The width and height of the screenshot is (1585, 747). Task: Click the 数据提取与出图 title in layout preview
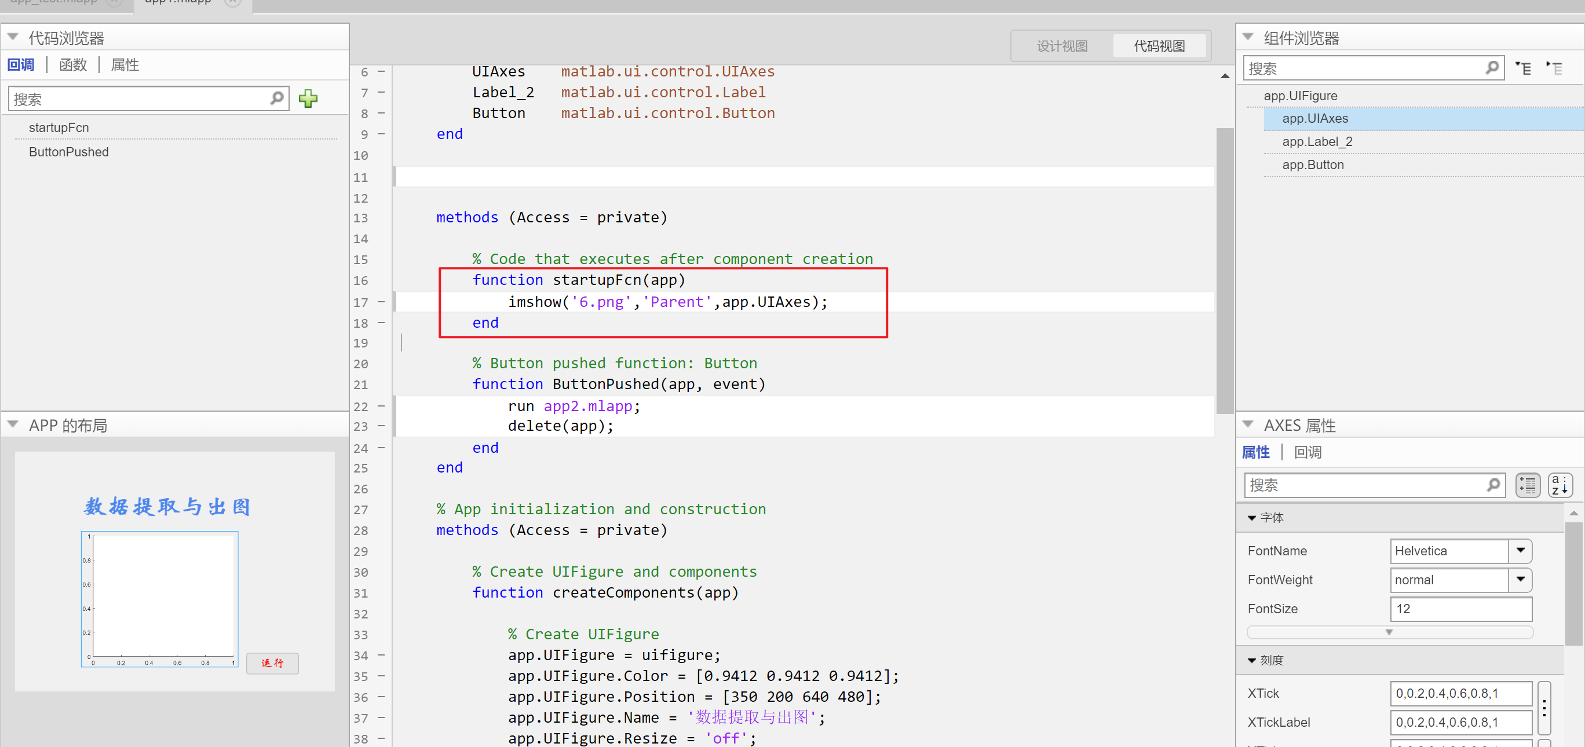(167, 507)
